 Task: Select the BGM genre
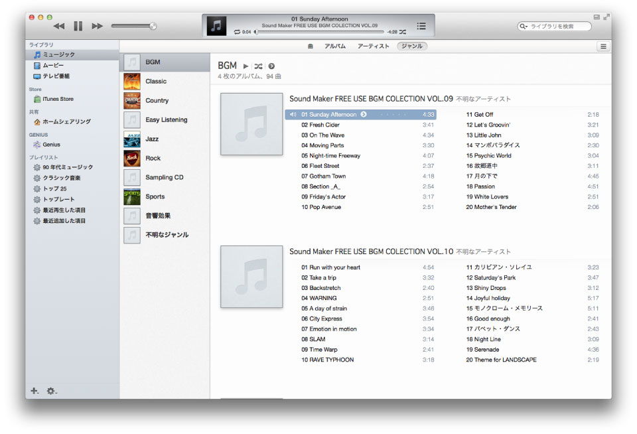[x=165, y=62]
